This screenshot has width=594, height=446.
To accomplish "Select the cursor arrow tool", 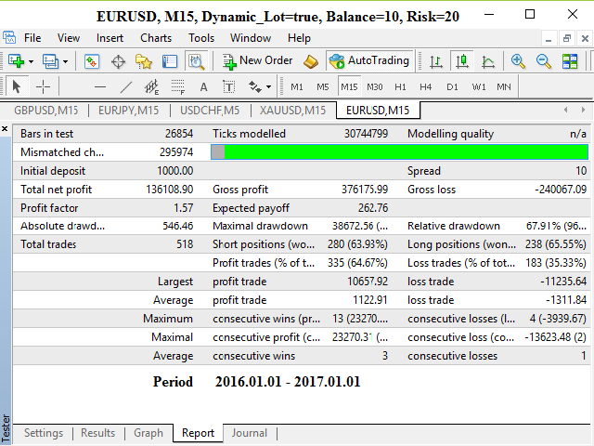I will pyautogui.click(x=17, y=86).
